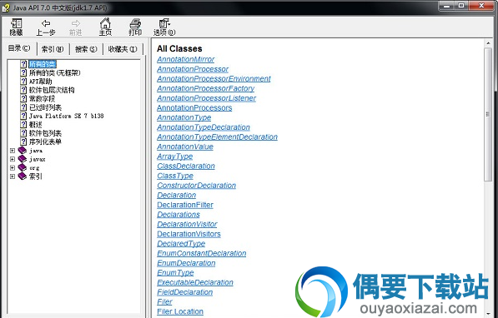
Task: Open the AnnotationType link
Action: [184, 117]
